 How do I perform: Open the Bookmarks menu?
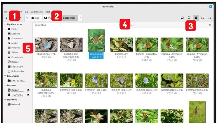37,12
